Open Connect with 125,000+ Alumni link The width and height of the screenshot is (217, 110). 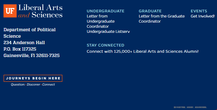[x=143, y=51]
